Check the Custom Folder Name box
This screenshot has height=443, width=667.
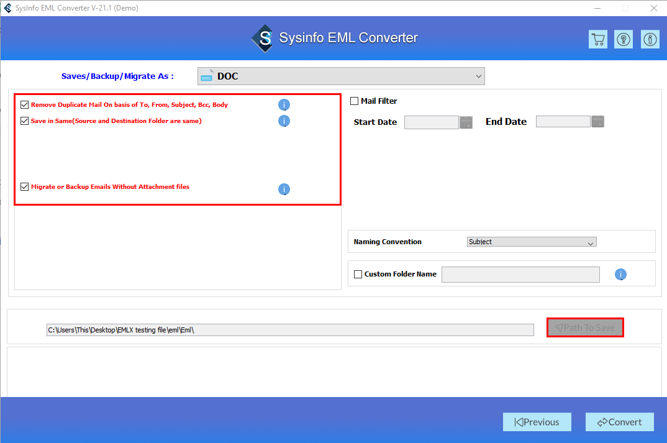pos(357,273)
